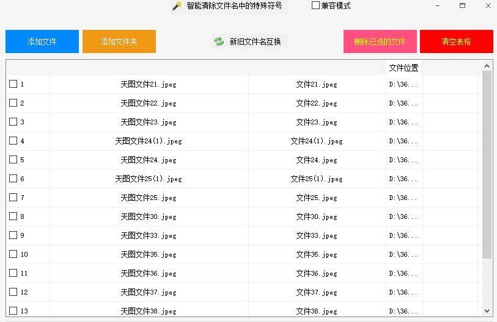Viewport: 497px width, 322px height.
Task: Click the scrollbar down arrow
Action: 487,311
